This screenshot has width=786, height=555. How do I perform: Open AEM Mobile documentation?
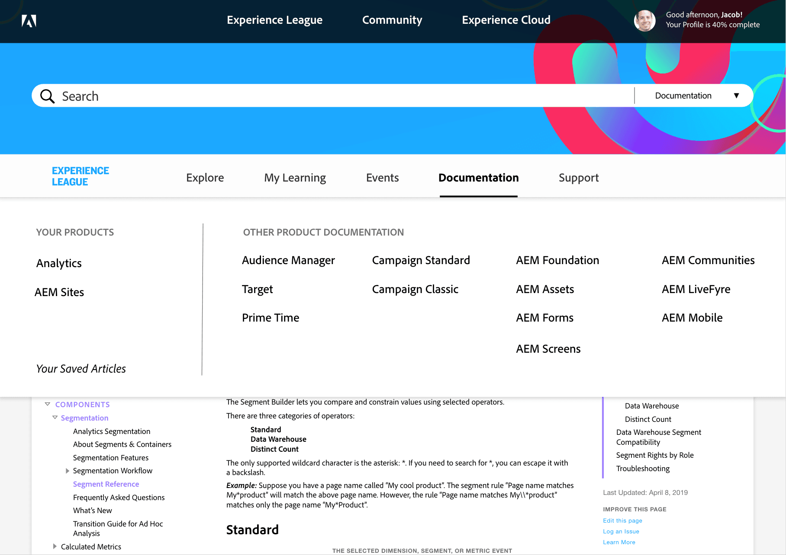692,318
